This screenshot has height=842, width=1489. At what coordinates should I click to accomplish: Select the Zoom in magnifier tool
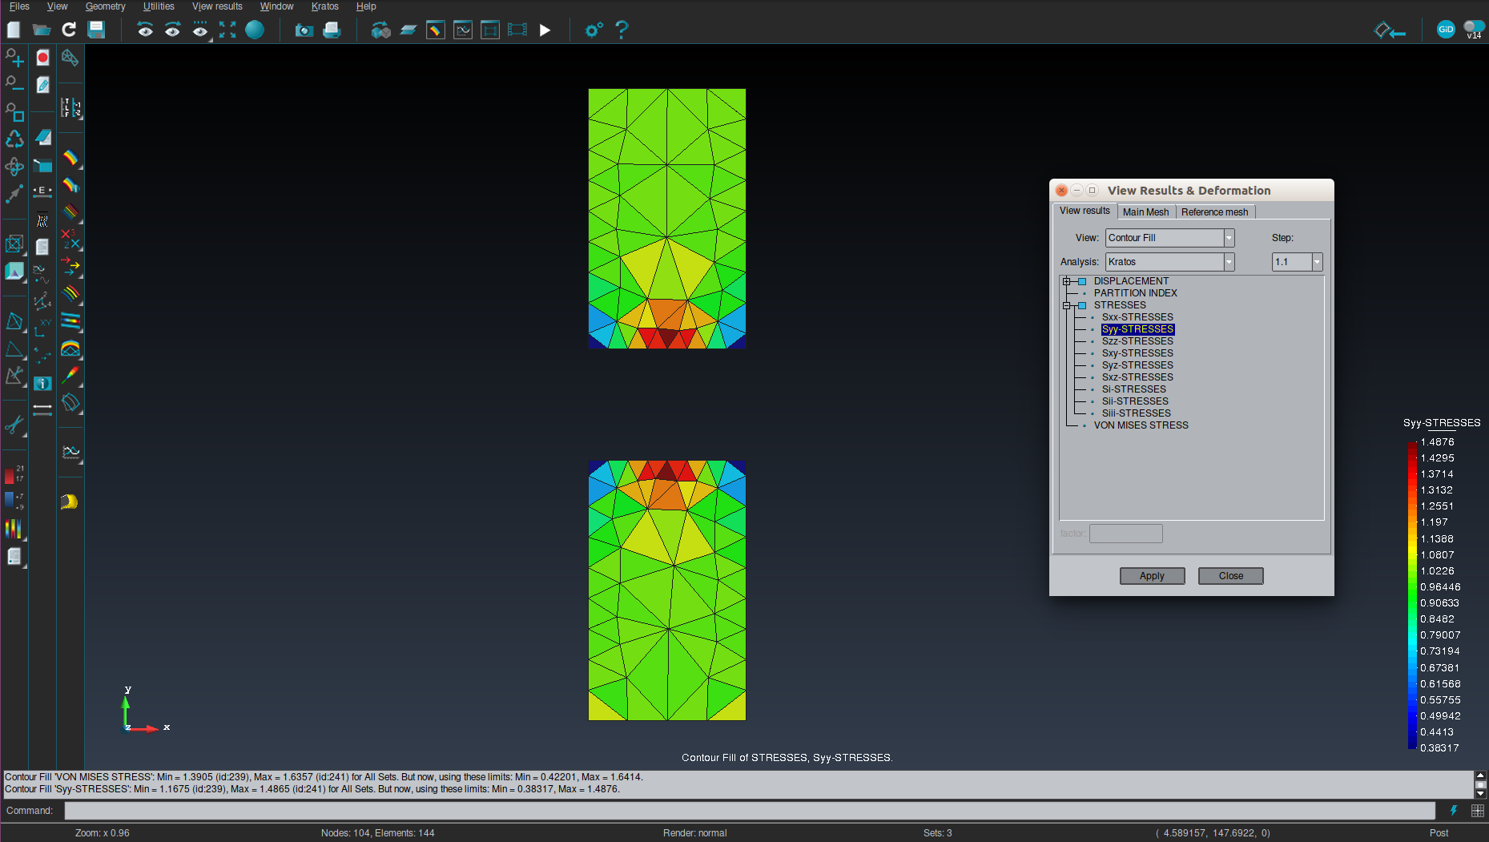(x=14, y=58)
